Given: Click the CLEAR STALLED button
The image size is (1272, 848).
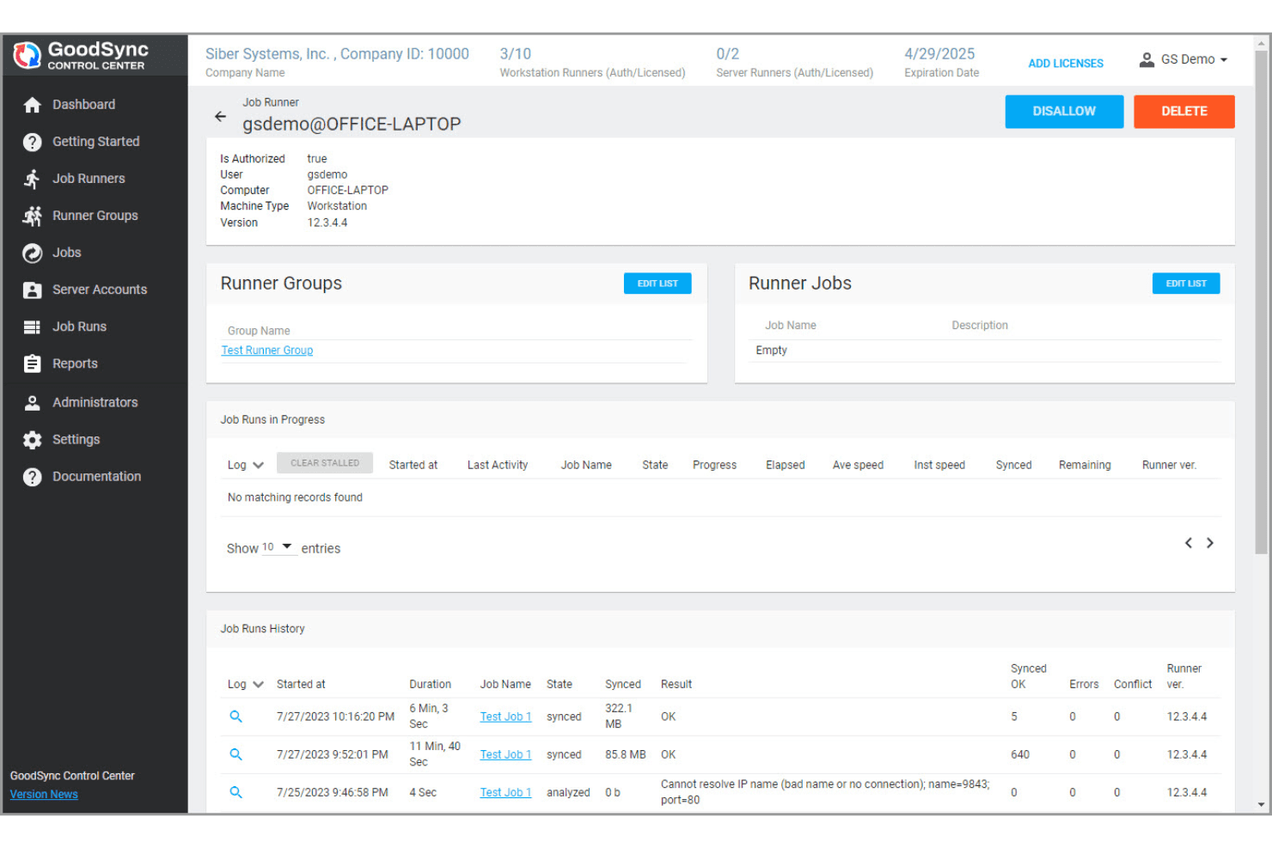Looking at the screenshot, I should [325, 463].
